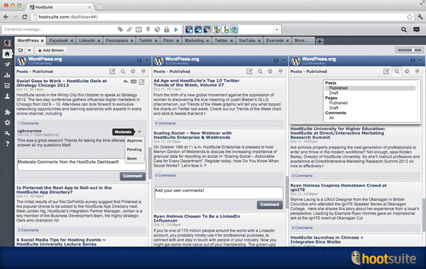Click Comment button below moderate comments box

coord(133,176)
